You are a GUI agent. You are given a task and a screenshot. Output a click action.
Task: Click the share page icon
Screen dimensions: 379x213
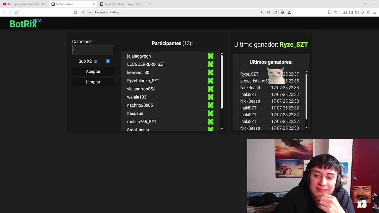click(x=275, y=12)
